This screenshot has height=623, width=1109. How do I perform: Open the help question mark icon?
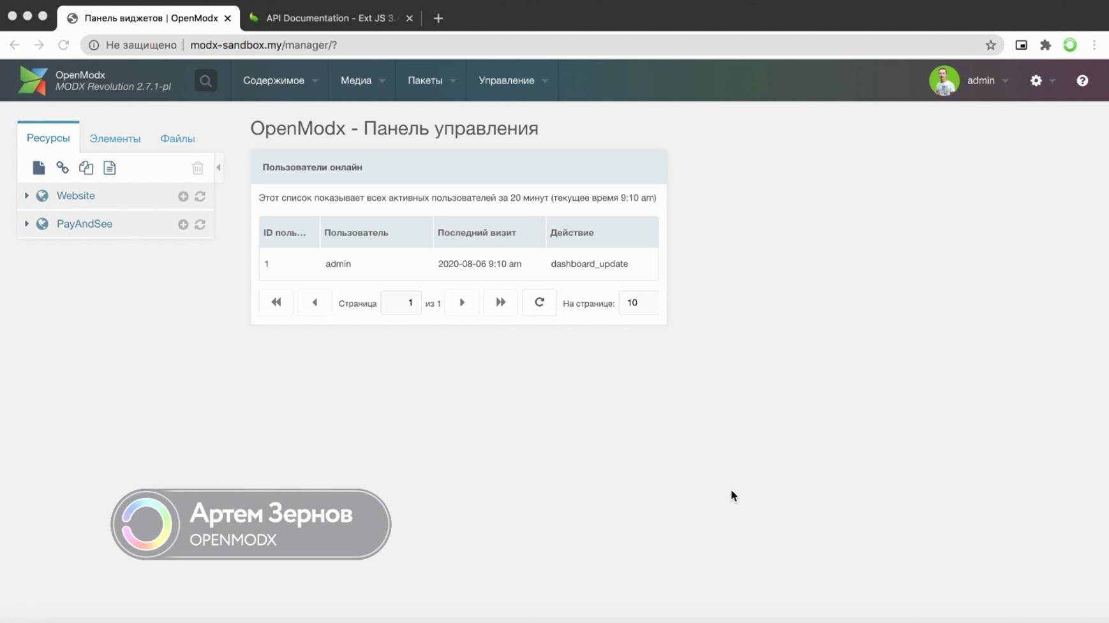point(1082,80)
